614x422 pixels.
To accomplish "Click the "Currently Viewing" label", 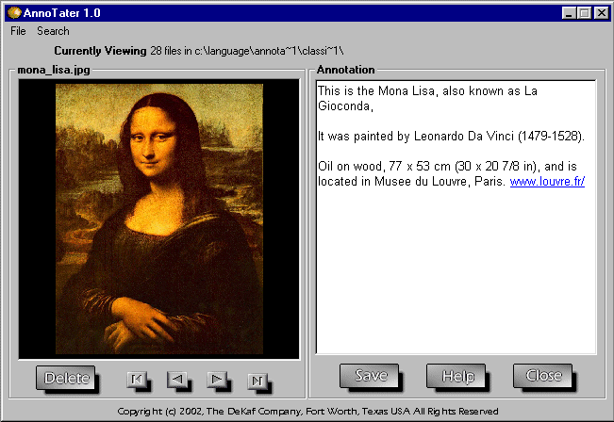I will click(x=100, y=51).
